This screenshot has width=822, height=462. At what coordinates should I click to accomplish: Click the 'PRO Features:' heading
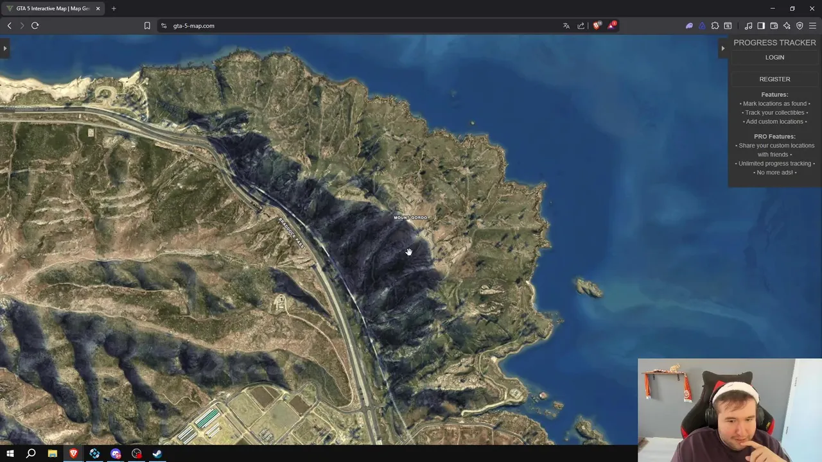[x=774, y=136]
